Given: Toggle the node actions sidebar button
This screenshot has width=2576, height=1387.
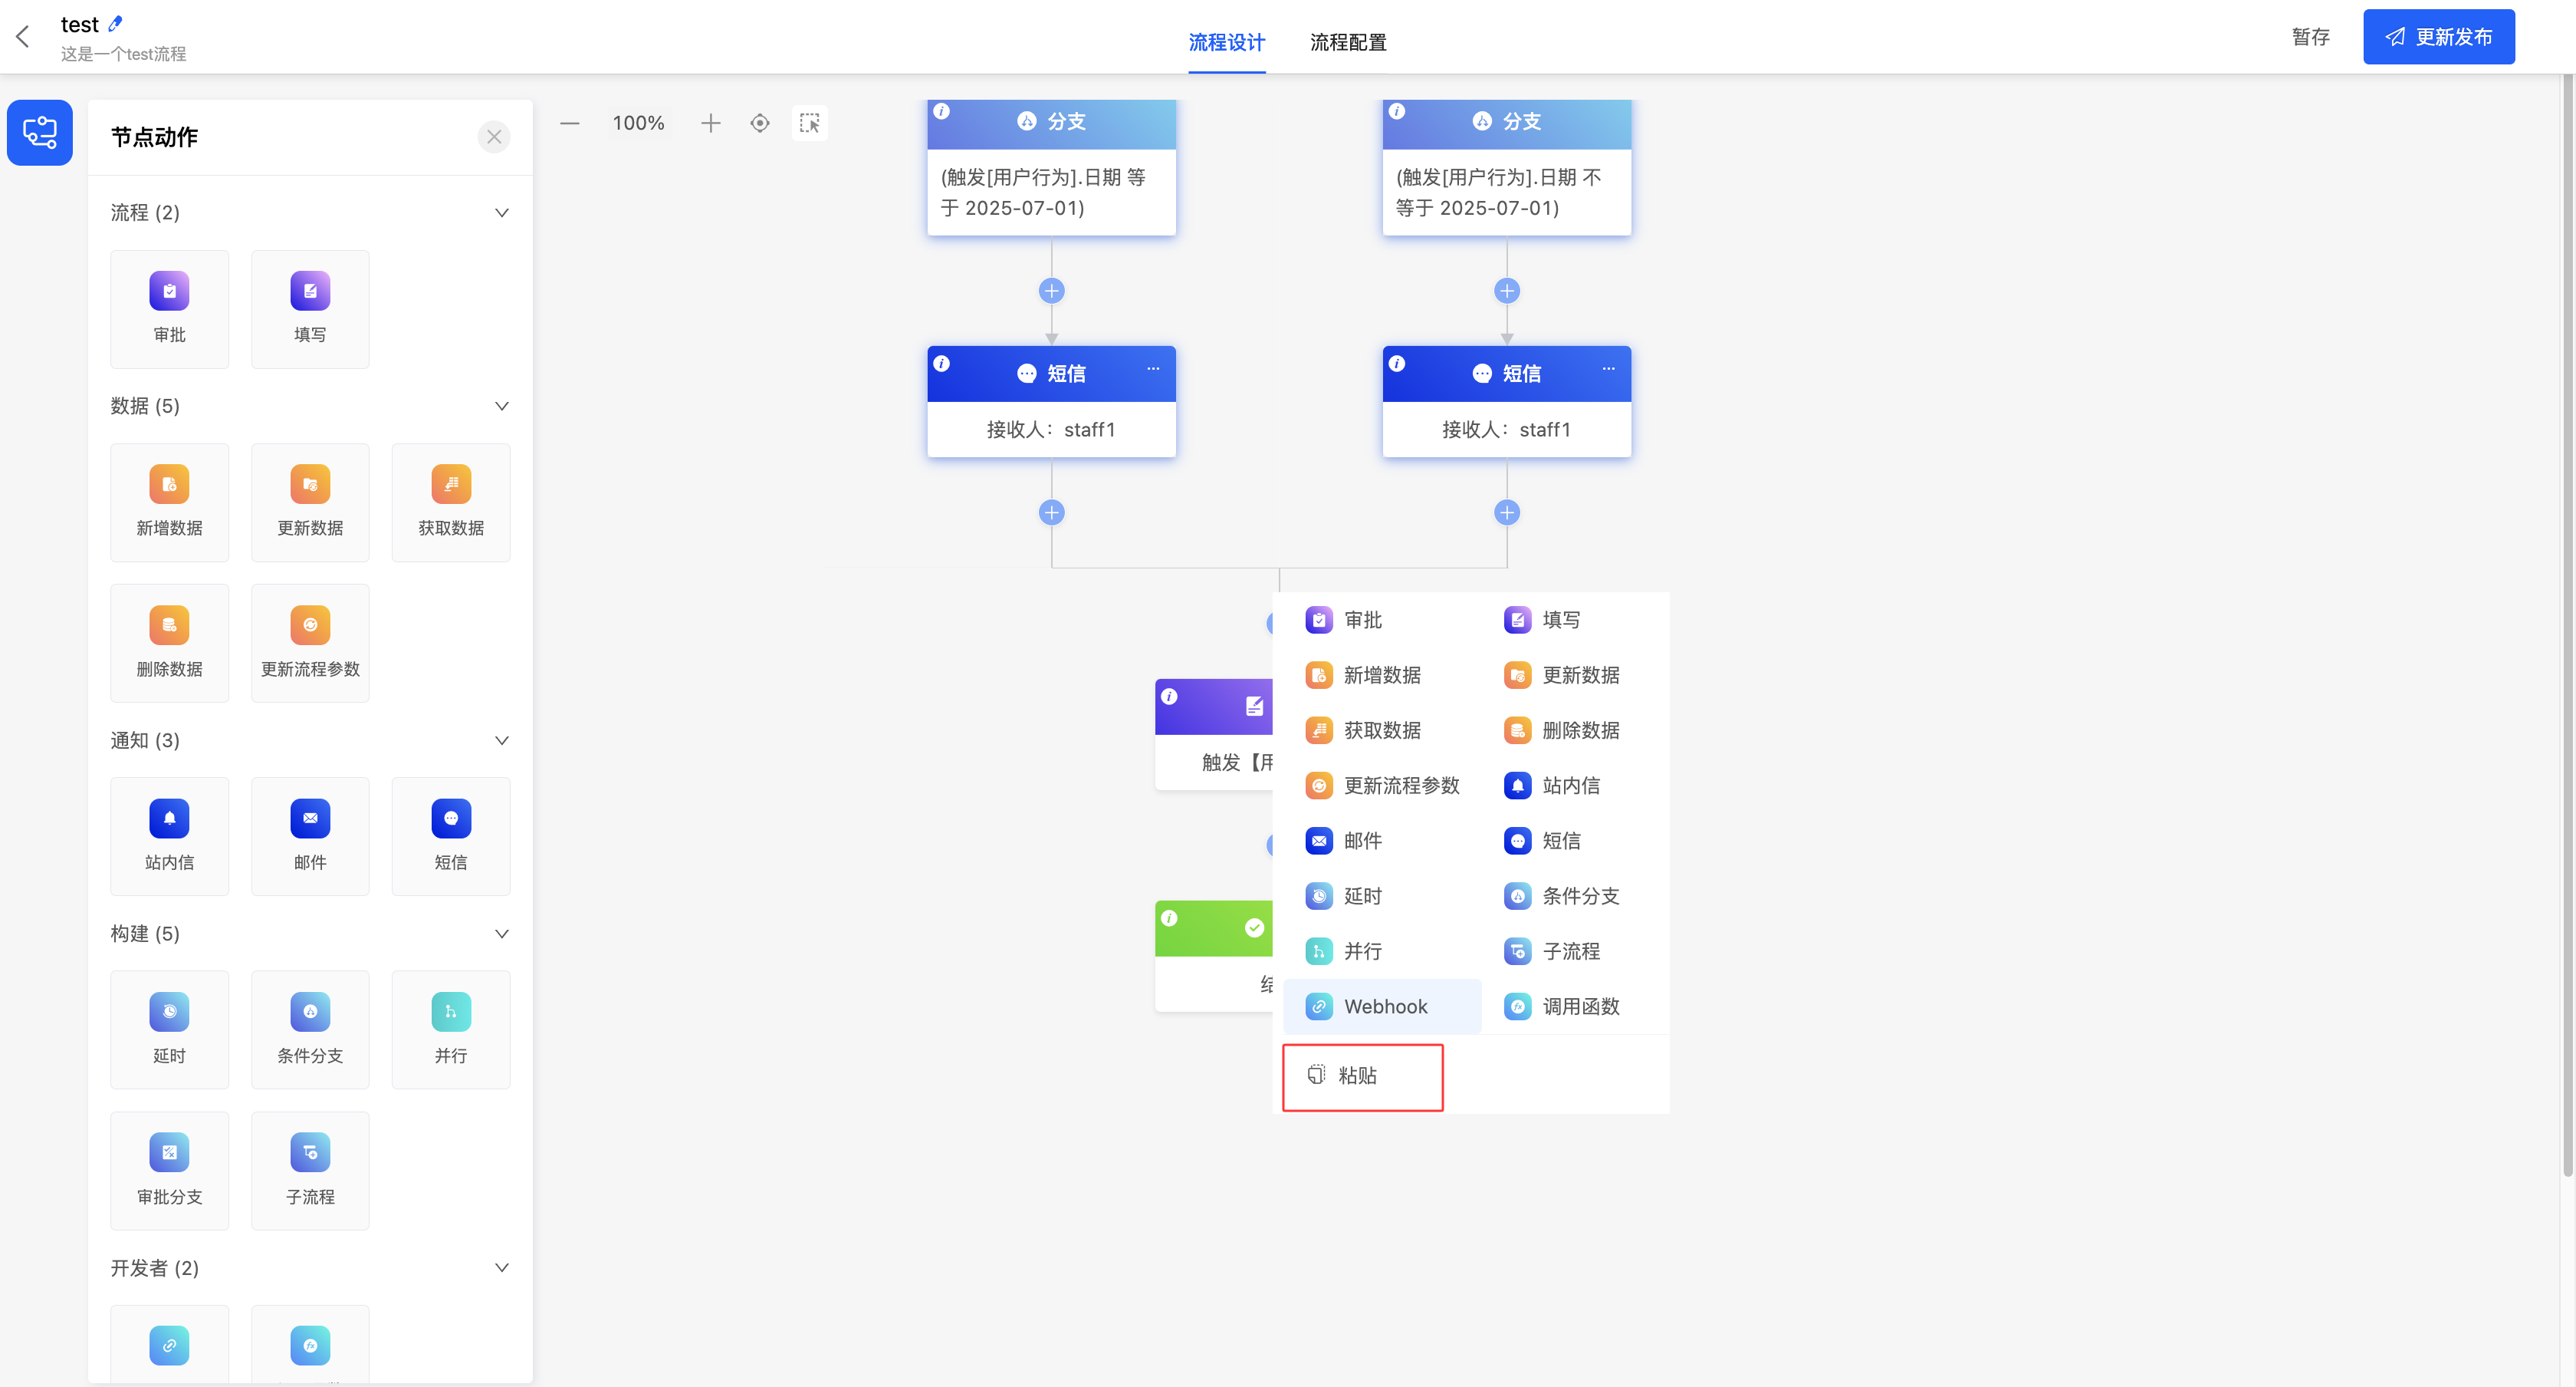Looking at the screenshot, I should [40, 132].
